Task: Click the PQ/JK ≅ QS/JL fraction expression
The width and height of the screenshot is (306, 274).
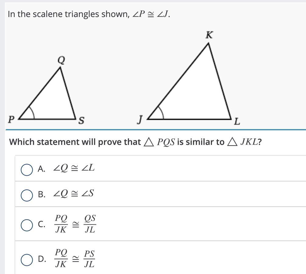Action: point(75,224)
